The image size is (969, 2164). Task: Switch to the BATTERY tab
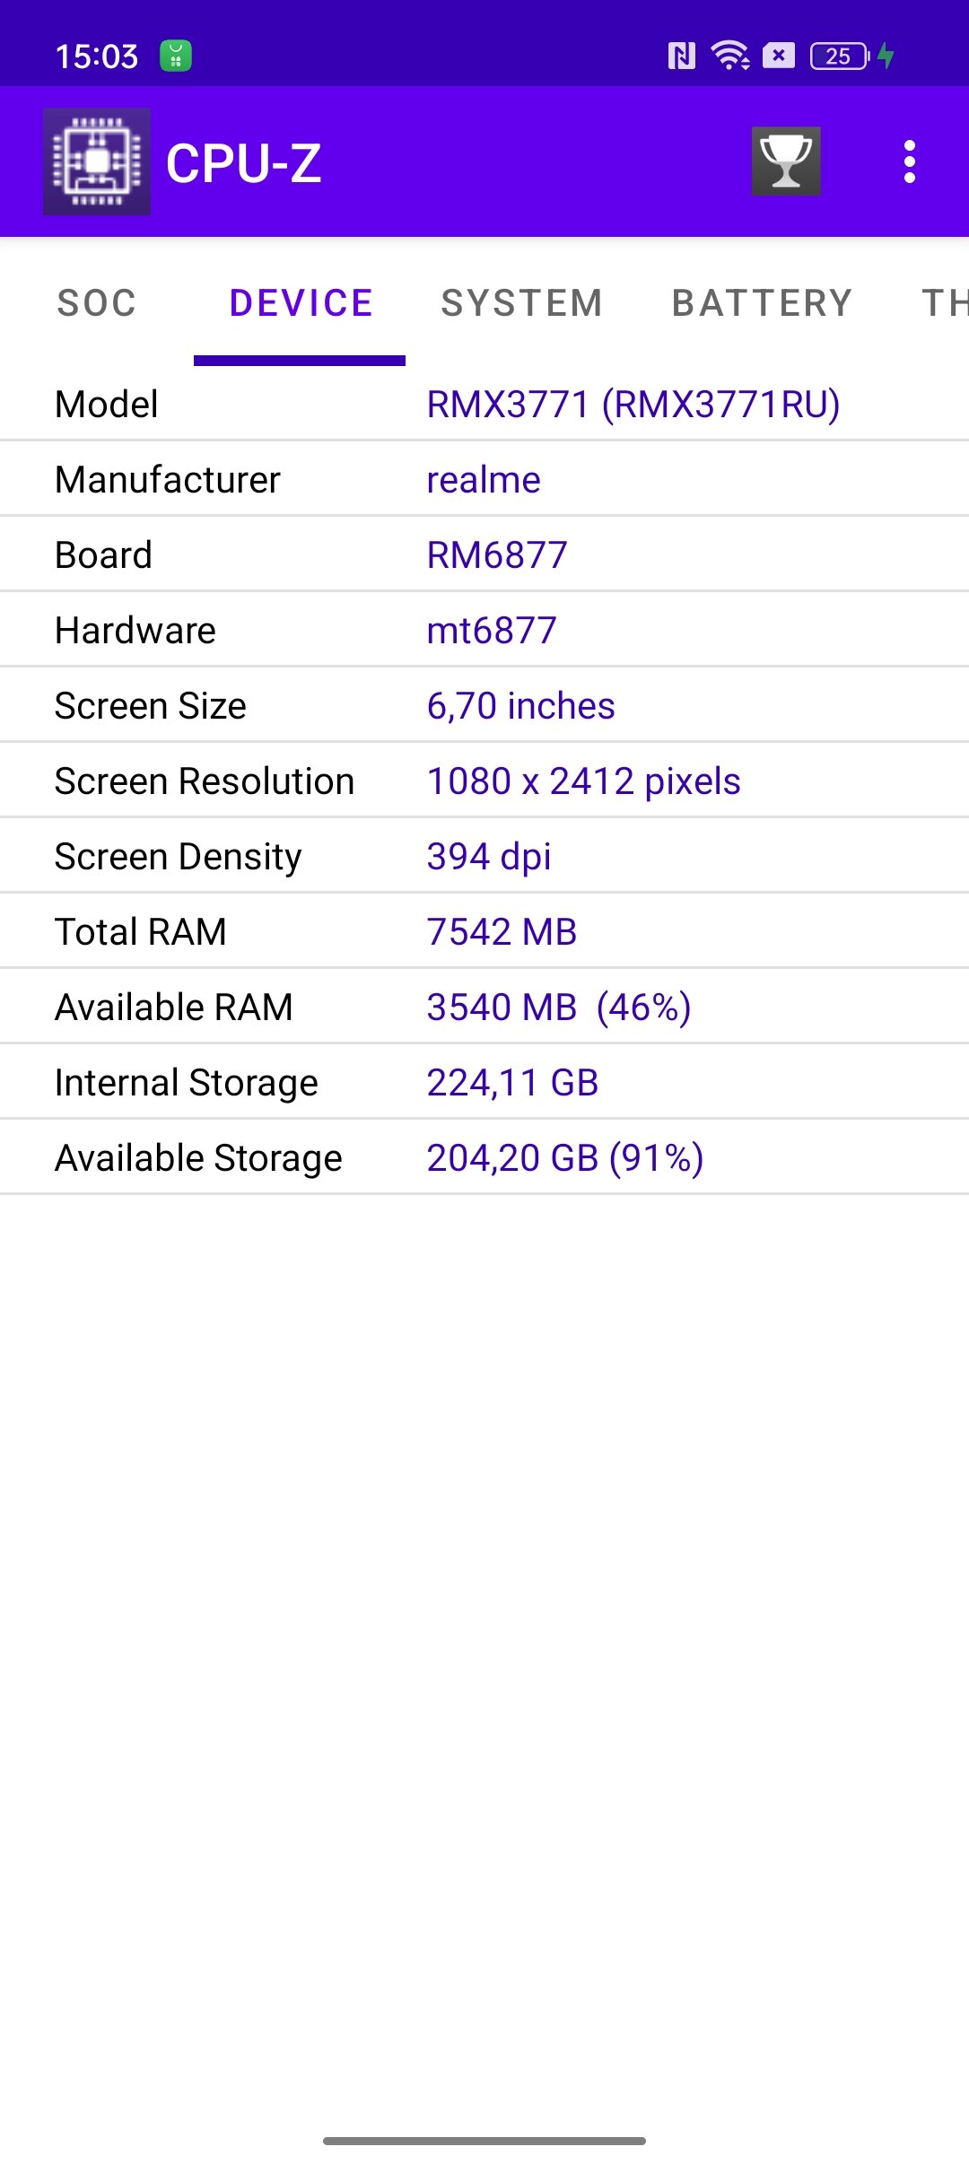point(763,303)
